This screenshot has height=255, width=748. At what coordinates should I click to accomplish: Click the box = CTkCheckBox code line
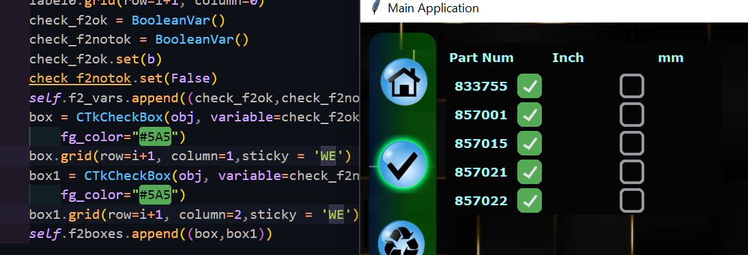tap(194, 117)
